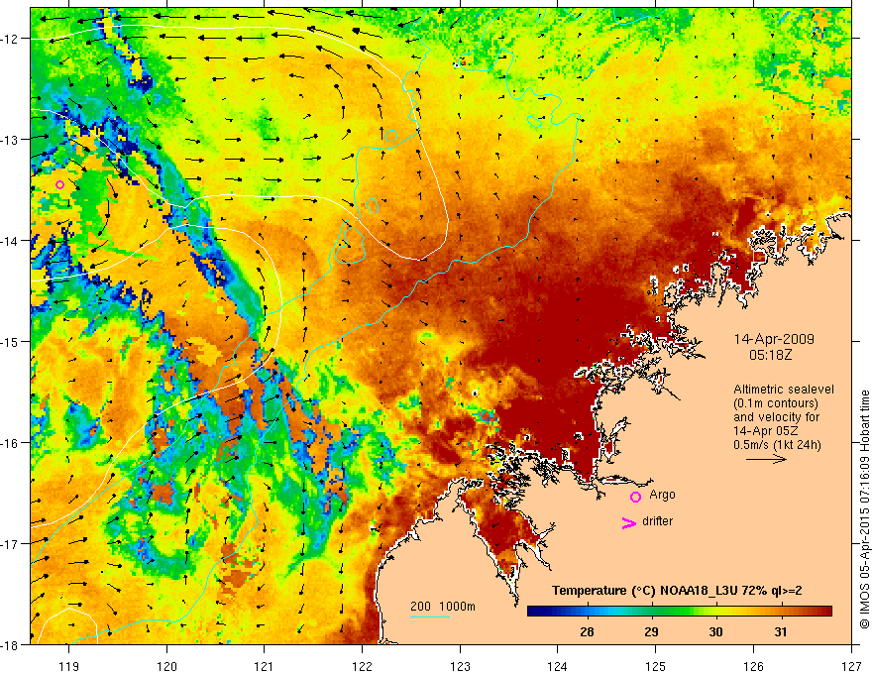
Task: Click the longitude axis label 124
Action: point(558,666)
